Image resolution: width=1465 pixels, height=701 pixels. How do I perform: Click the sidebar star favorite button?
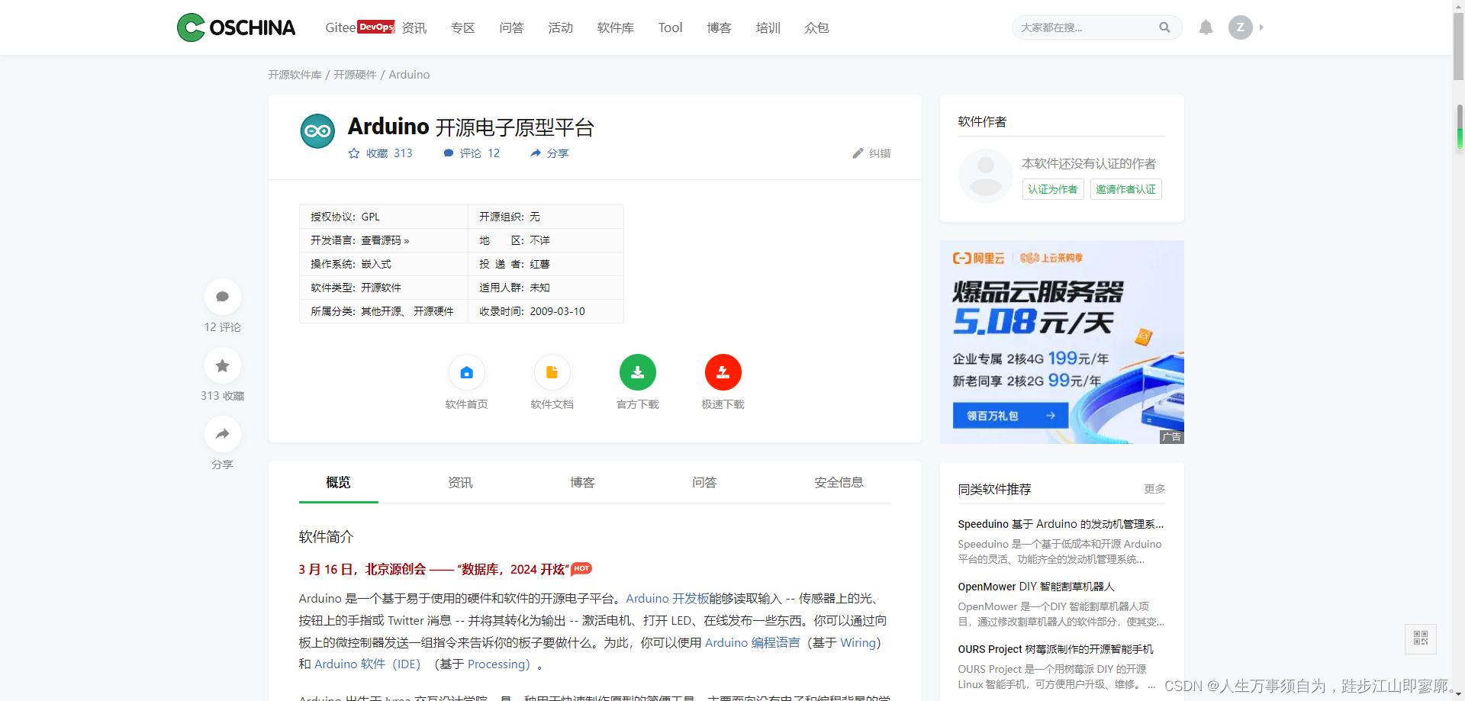point(223,366)
